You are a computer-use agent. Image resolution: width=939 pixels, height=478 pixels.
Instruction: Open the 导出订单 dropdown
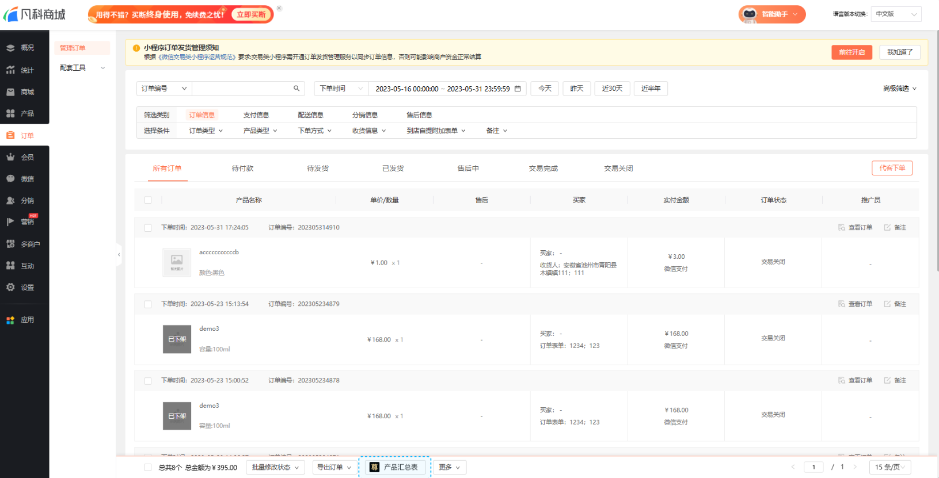pyautogui.click(x=333, y=468)
